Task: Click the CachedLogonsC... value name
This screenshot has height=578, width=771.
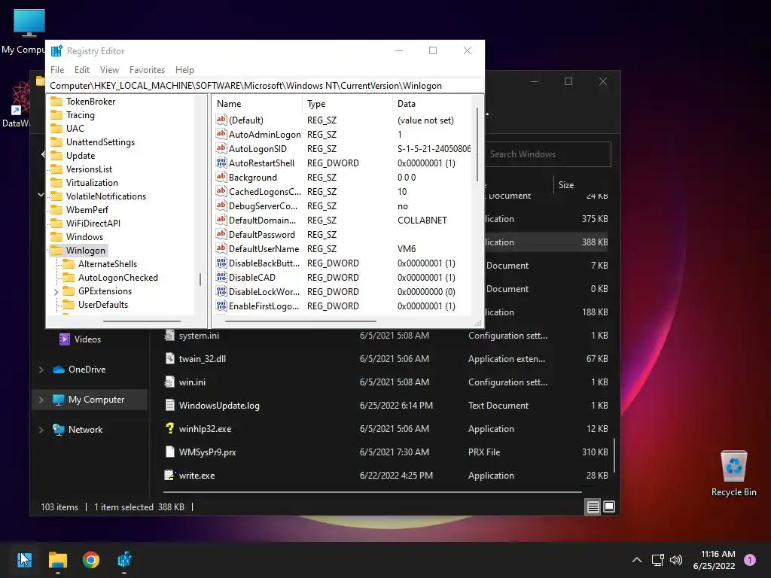Action: tap(264, 192)
